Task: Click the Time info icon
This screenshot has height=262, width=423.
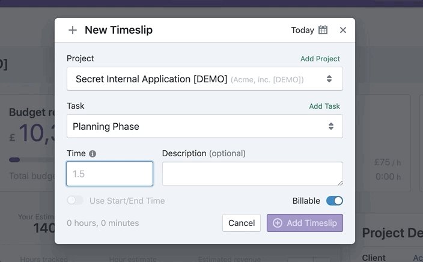Action: tap(93, 154)
